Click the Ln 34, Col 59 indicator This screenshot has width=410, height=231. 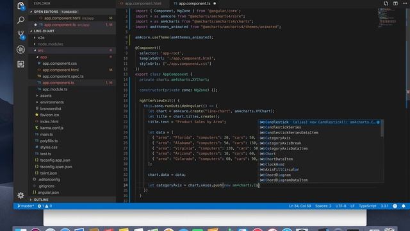point(300,206)
